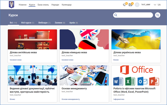This screenshot has width=167, height=105.
Task: Click the search magnifier icon
Action: point(116,15)
